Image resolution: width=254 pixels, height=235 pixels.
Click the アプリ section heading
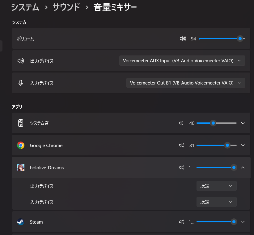[x=17, y=107]
